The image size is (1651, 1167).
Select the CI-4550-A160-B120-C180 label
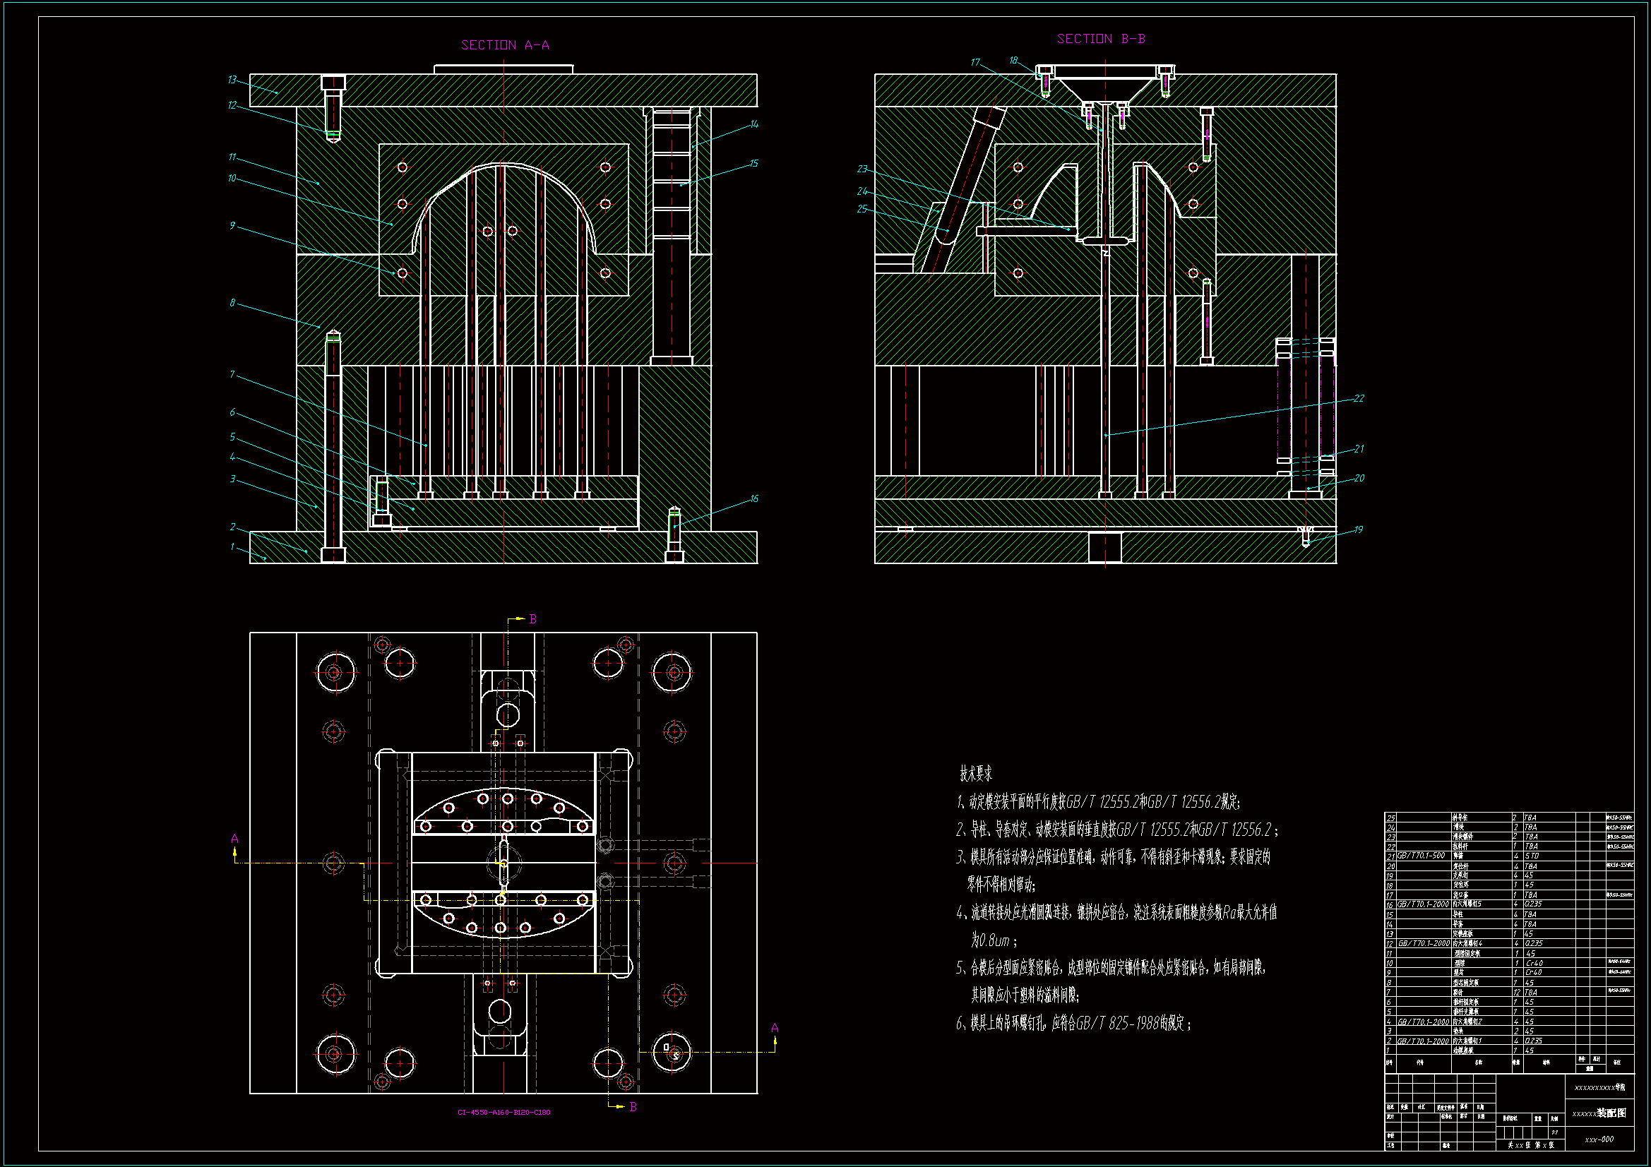[503, 1113]
